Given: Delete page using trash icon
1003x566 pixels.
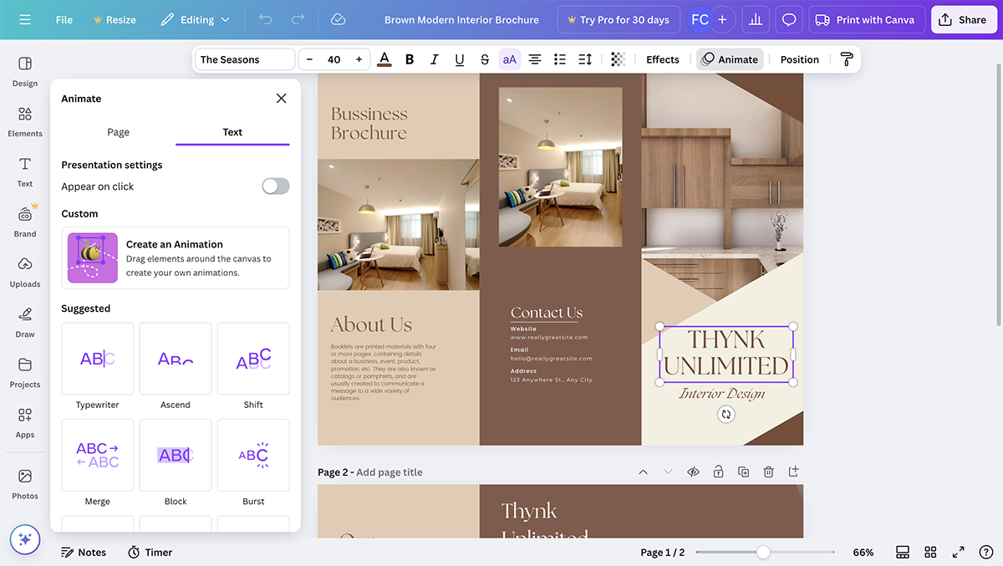Looking at the screenshot, I should 768,472.
